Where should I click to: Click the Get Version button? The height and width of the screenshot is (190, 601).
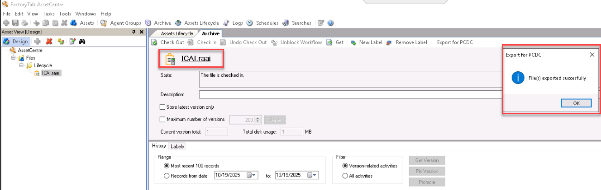tap(427, 160)
